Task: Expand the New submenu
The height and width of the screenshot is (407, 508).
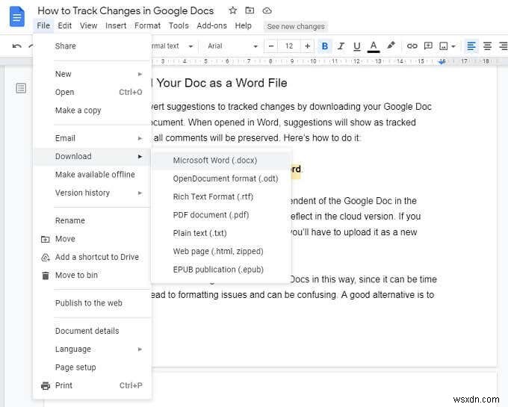Action: click(92, 74)
